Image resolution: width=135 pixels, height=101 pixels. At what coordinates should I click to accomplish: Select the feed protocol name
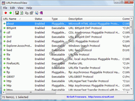point(9,50)
